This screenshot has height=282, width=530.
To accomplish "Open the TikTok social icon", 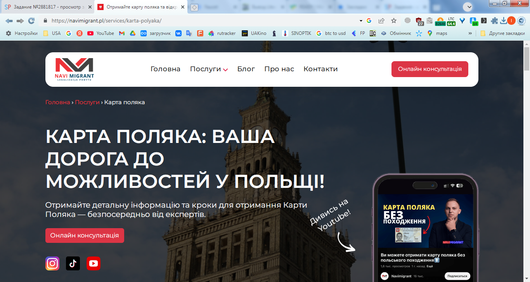I will coord(73,263).
